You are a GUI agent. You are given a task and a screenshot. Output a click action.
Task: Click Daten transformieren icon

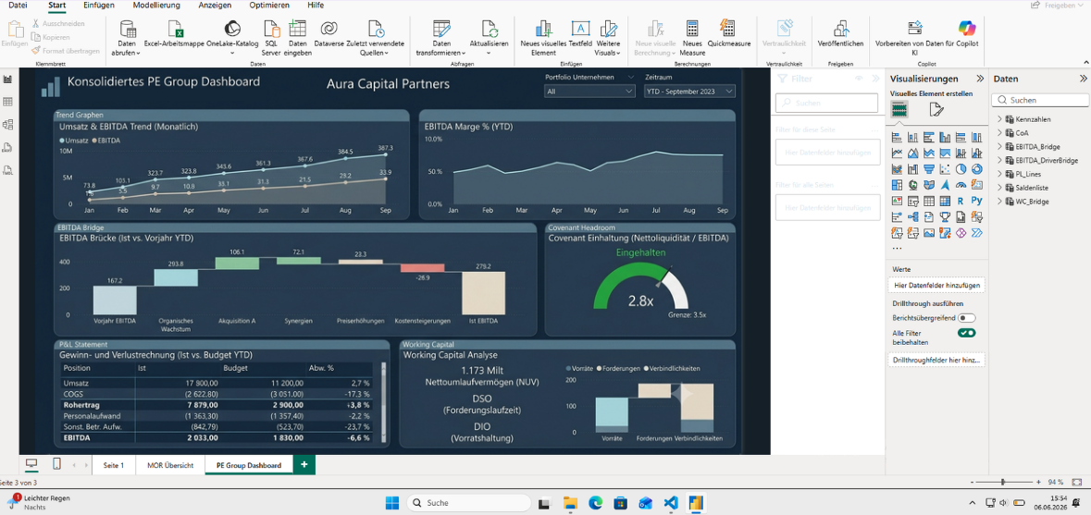tap(441, 29)
